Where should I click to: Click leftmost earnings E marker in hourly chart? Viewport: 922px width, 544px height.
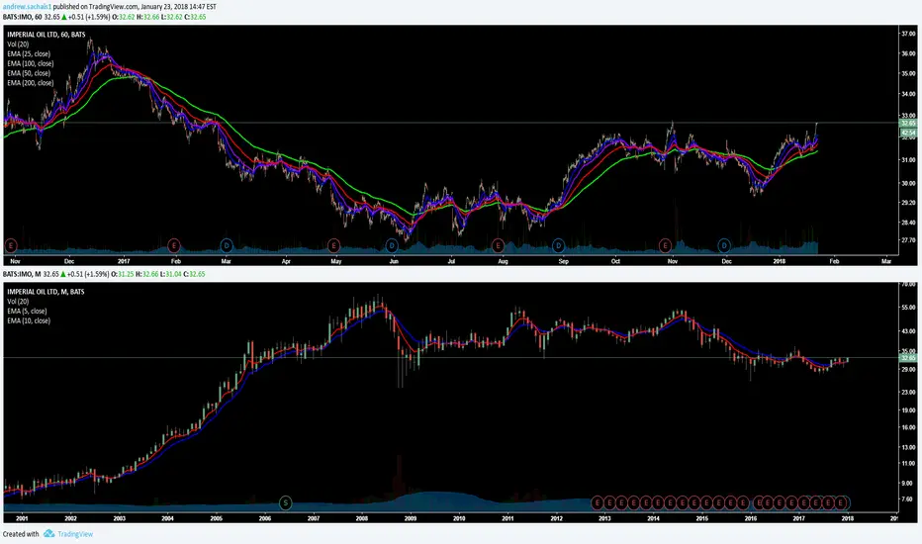[11, 244]
